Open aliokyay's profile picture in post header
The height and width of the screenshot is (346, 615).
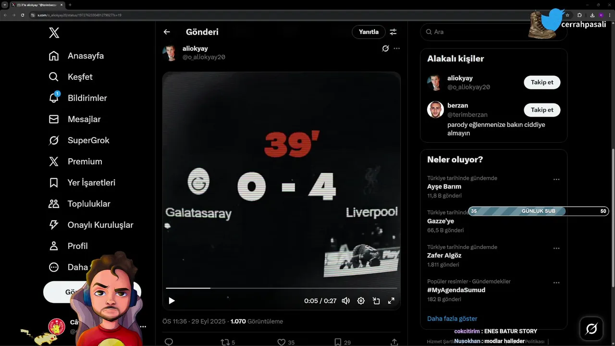coord(170,53)
